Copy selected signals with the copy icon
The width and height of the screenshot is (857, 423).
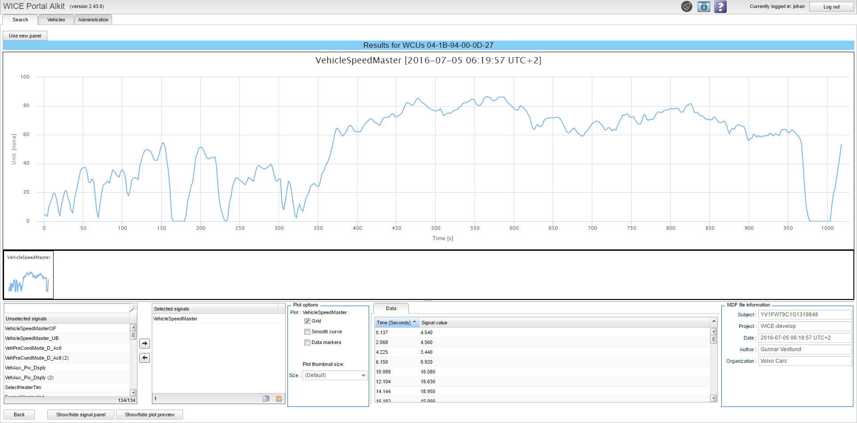click(x=266, y=398)
